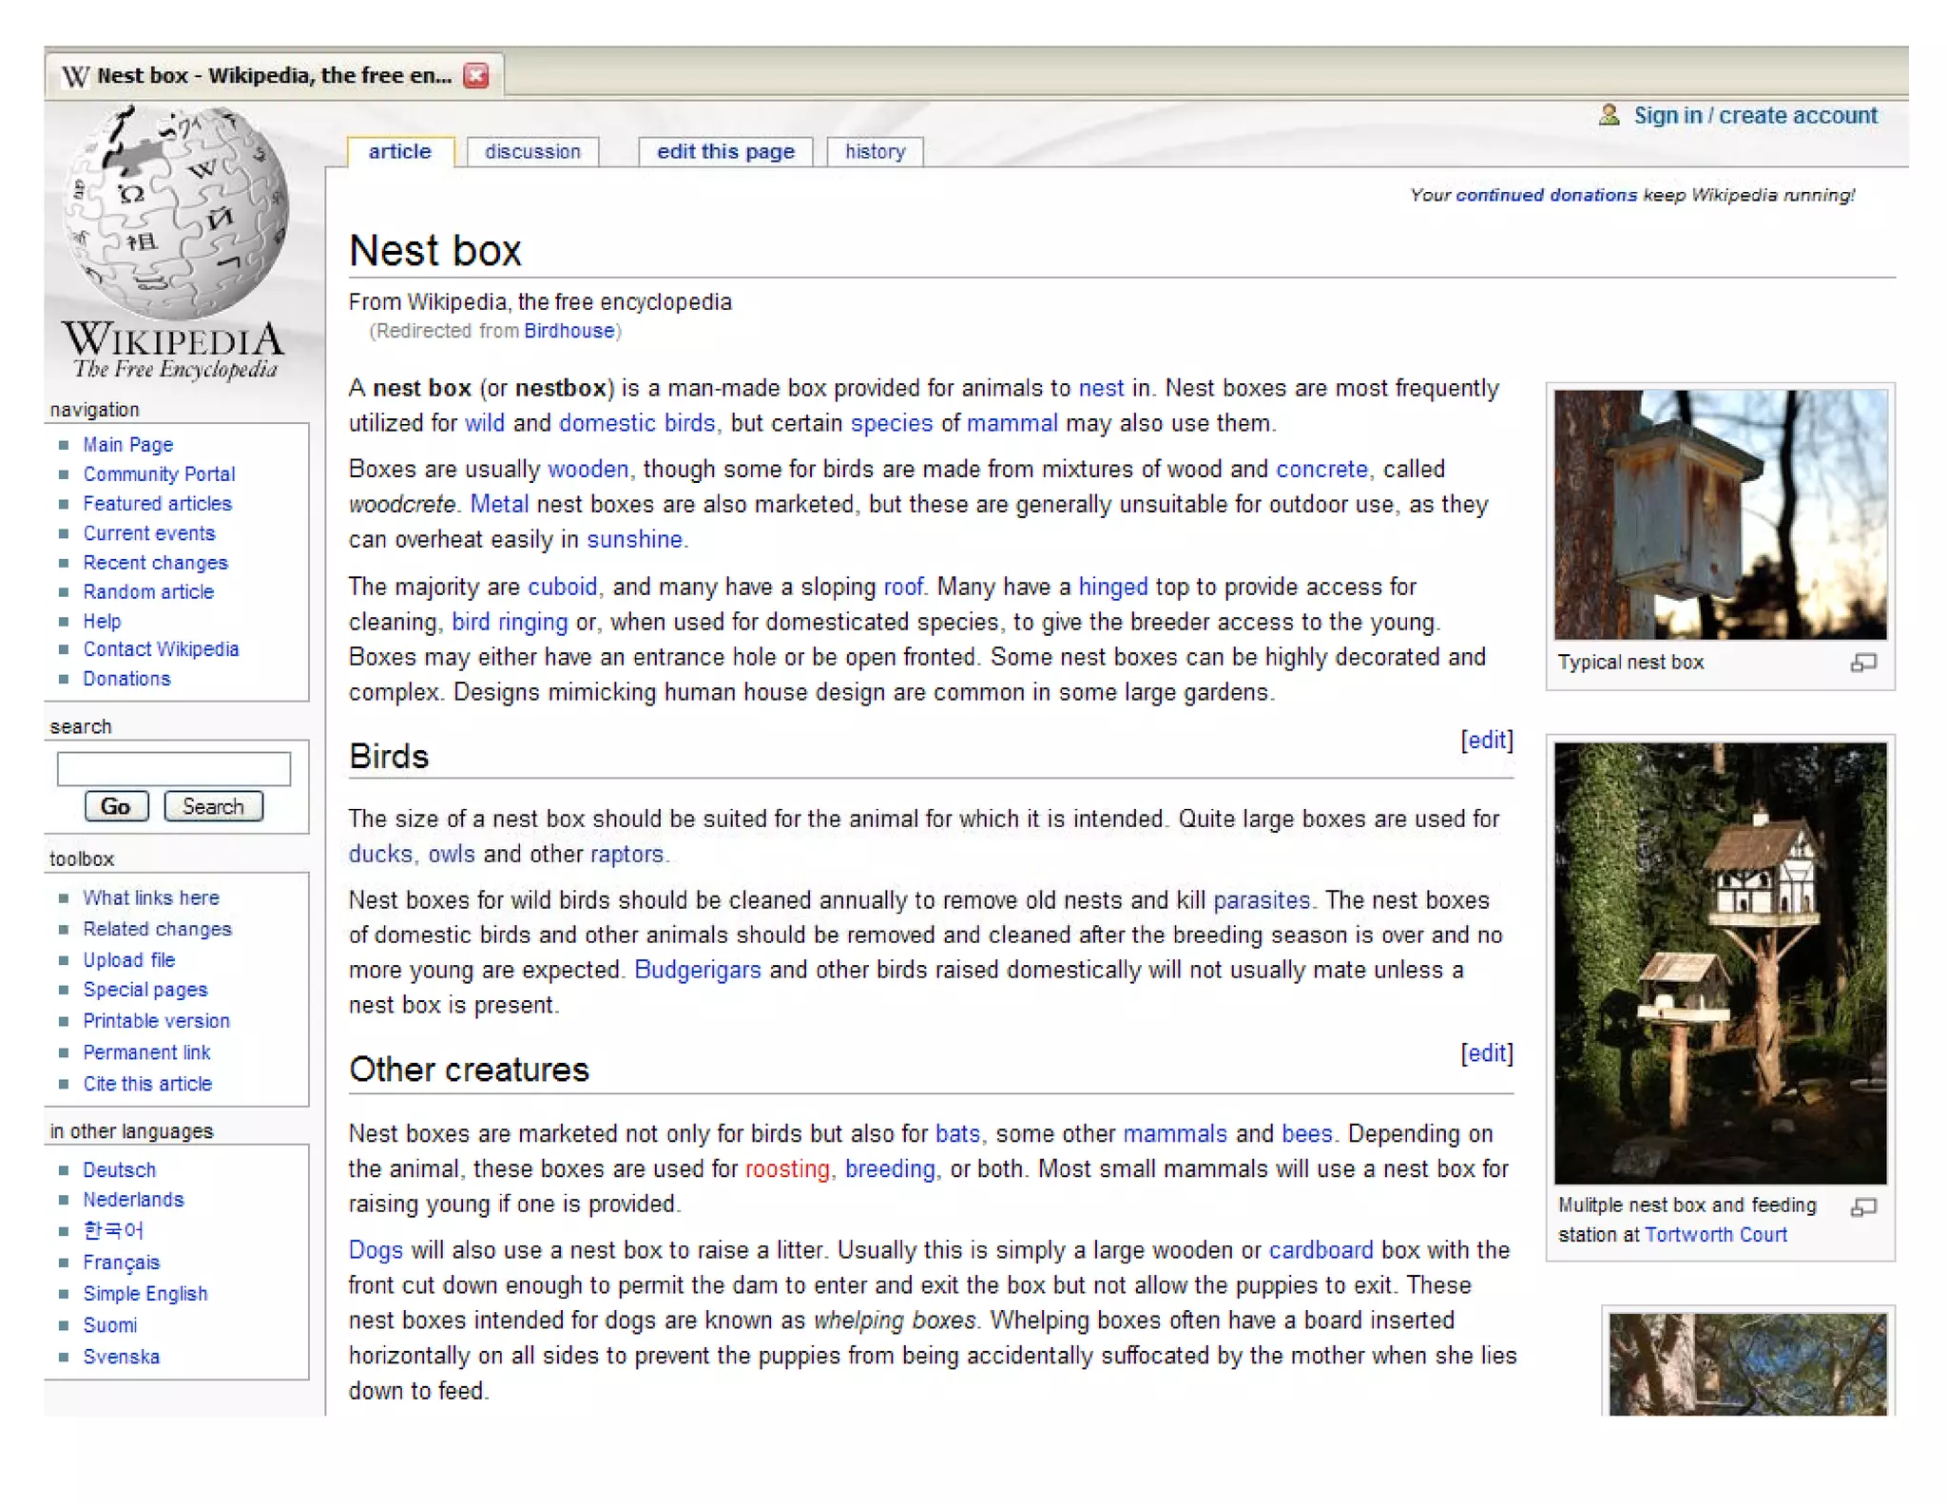Viewport: 1947px width, 1504px height.
Task: Click the enlarge icon on the Tortworth Court caption
Action: [1862, 1206]
